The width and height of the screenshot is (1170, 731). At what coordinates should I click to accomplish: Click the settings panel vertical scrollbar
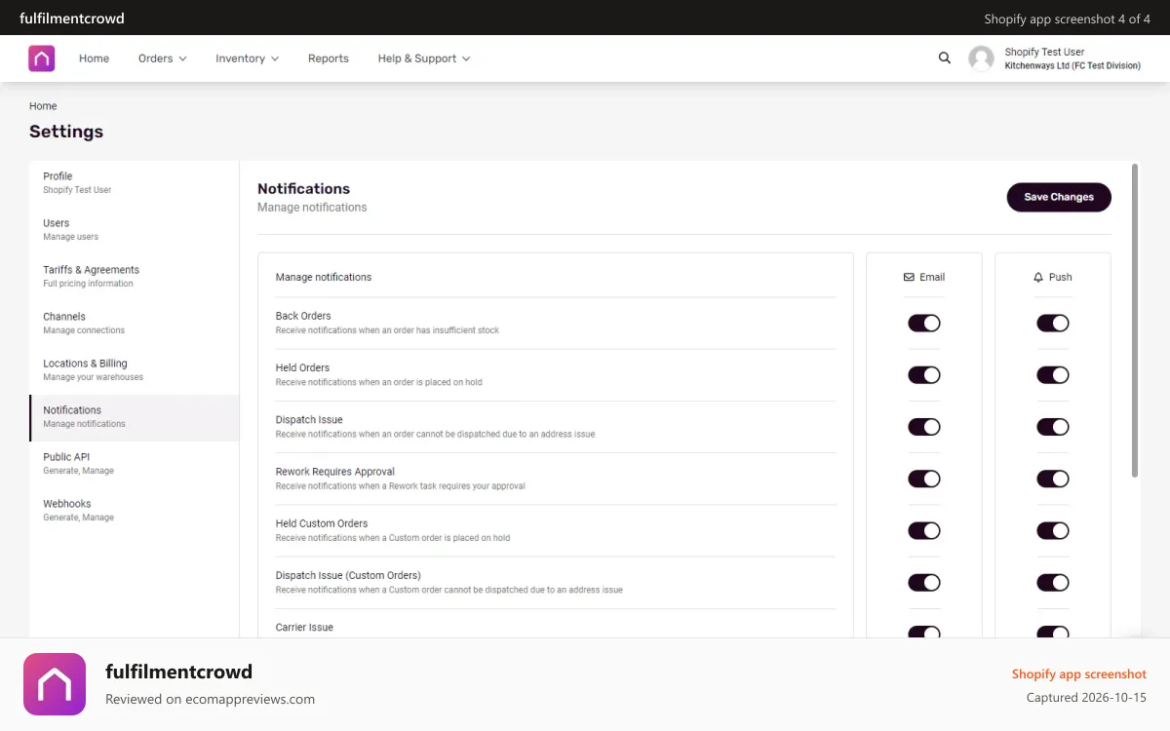(1135, 321)
